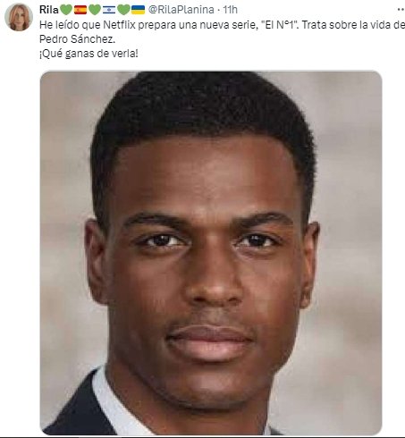Open the attached portrait photo

coord(211,253)
